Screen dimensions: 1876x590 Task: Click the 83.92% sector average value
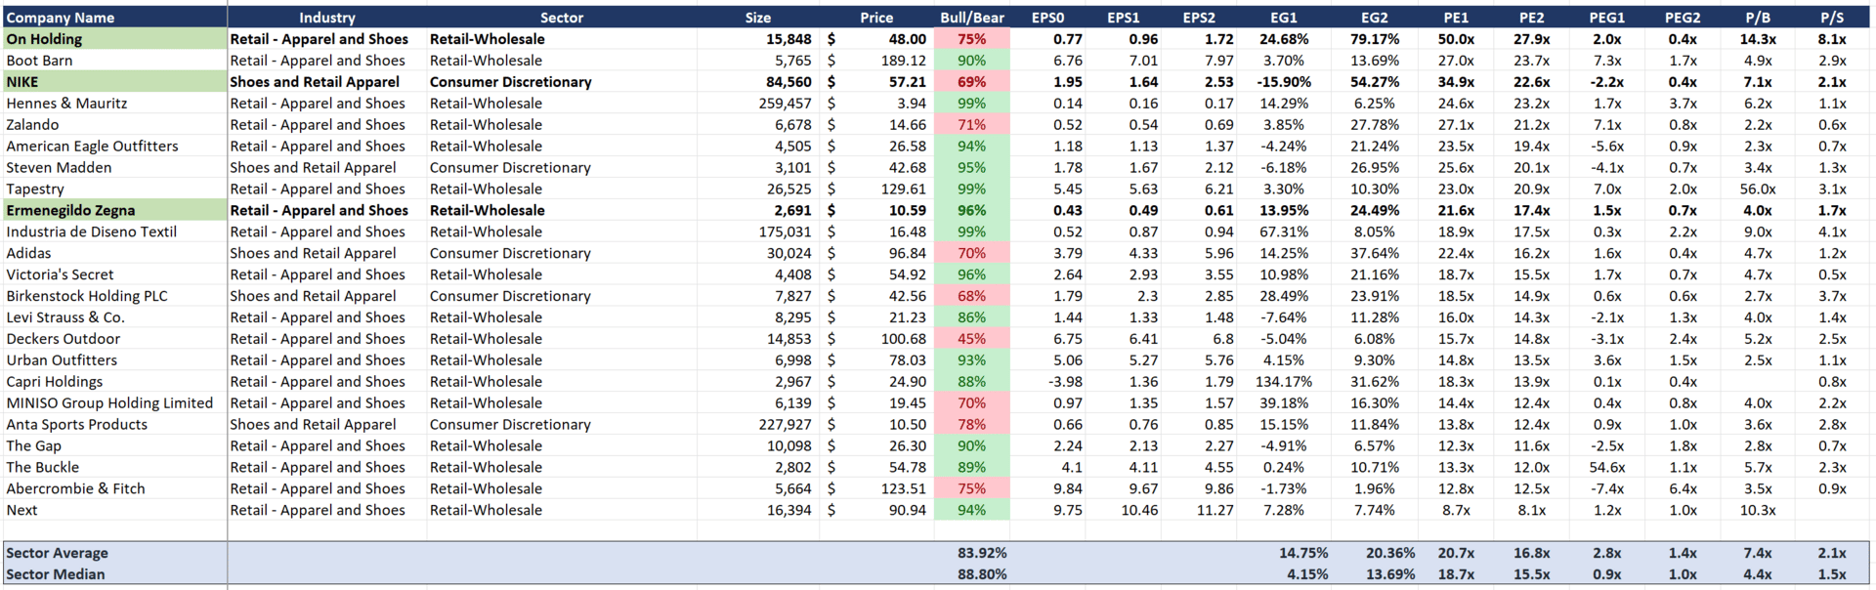point(982,553)
